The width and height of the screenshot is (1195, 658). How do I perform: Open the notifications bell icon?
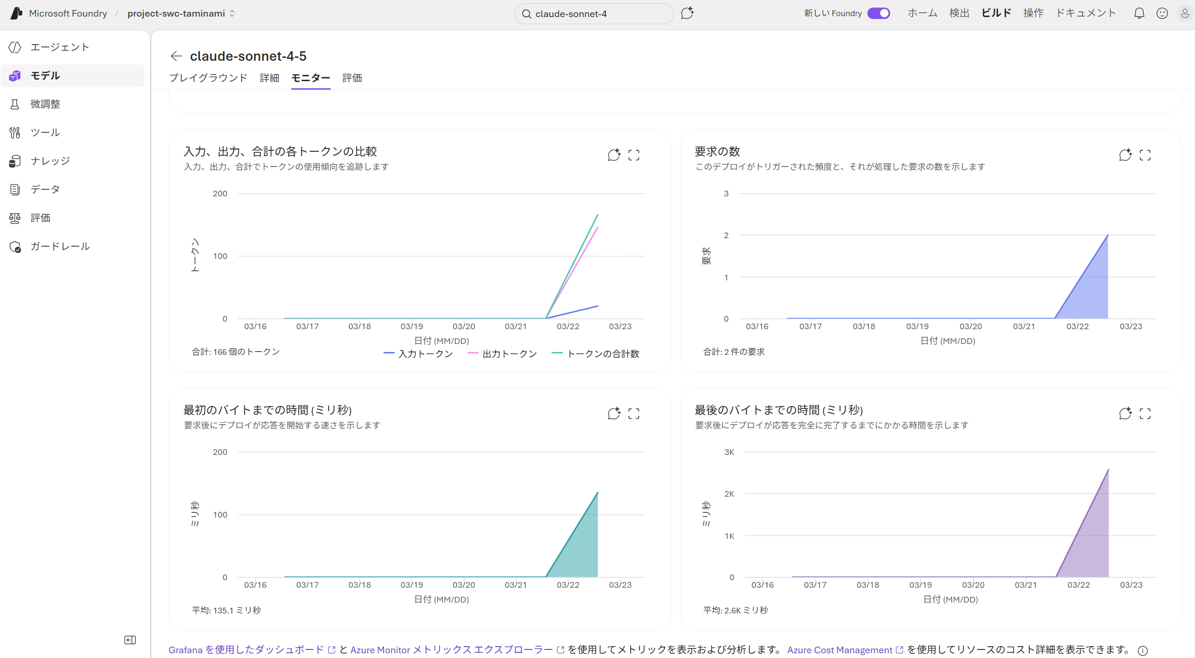1139,13
